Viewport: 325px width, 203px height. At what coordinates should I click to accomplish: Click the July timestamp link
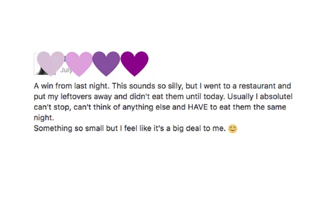[x=66, y=70]
